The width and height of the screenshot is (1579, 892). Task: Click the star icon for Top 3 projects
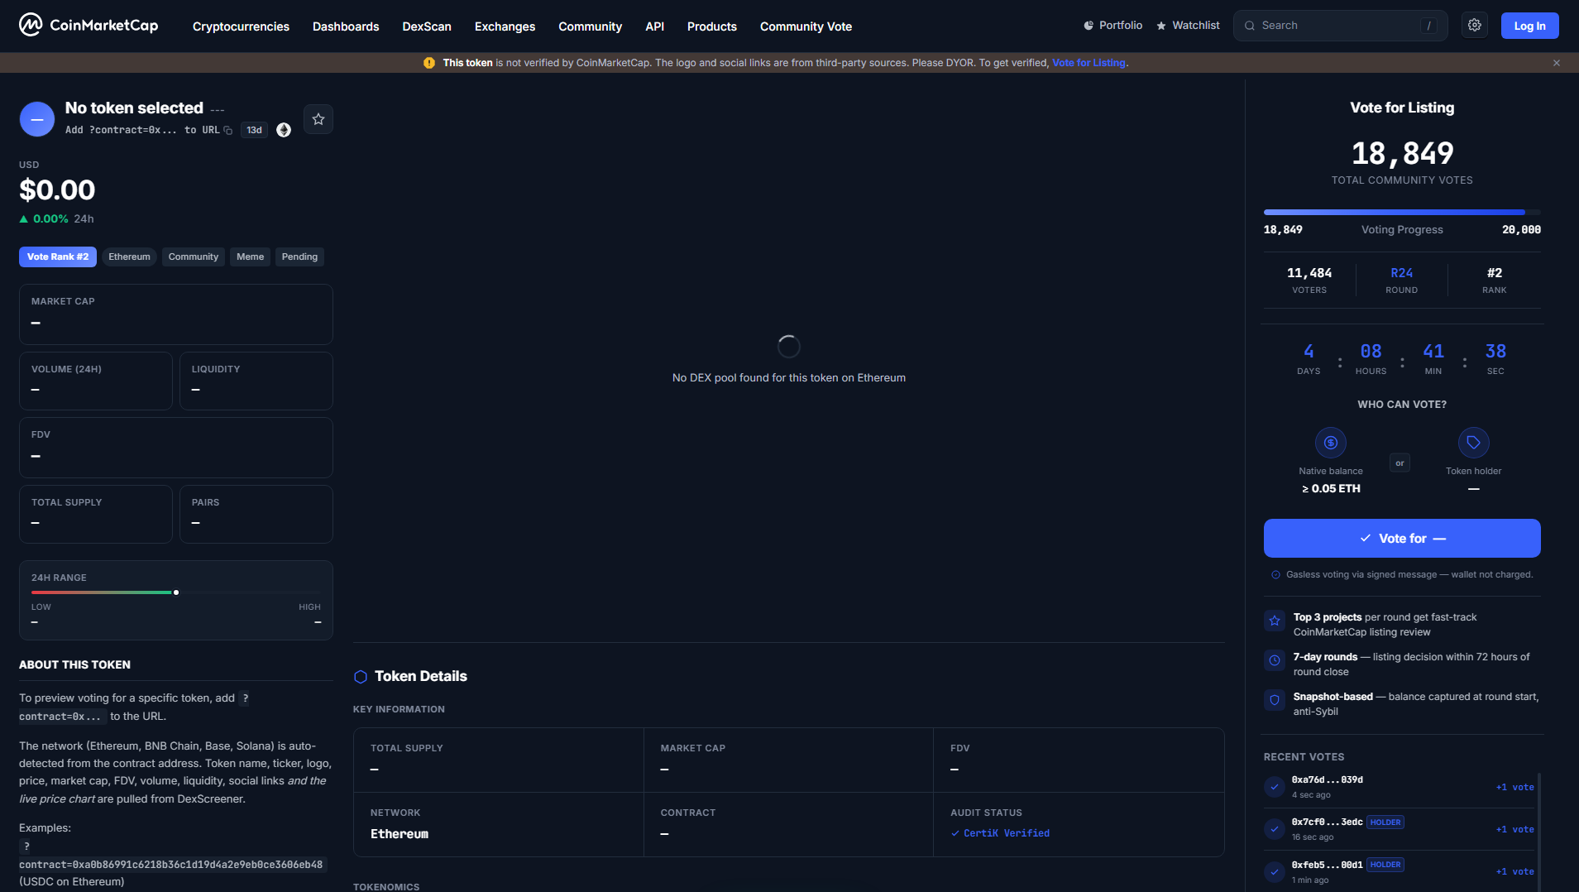click(x=1275, y=621)
